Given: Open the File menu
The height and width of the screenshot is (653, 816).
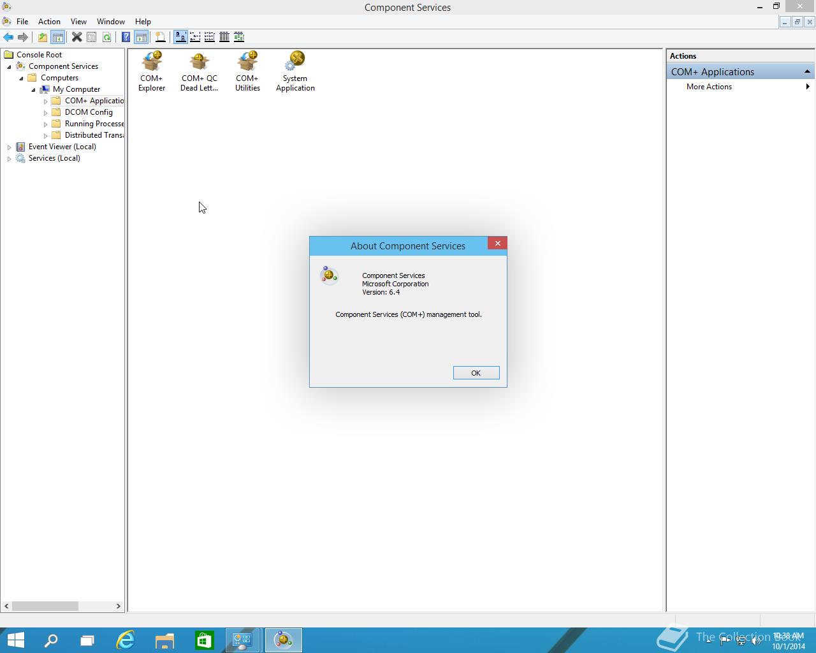Looking at the screenshot, I should [x=22, y=21].
